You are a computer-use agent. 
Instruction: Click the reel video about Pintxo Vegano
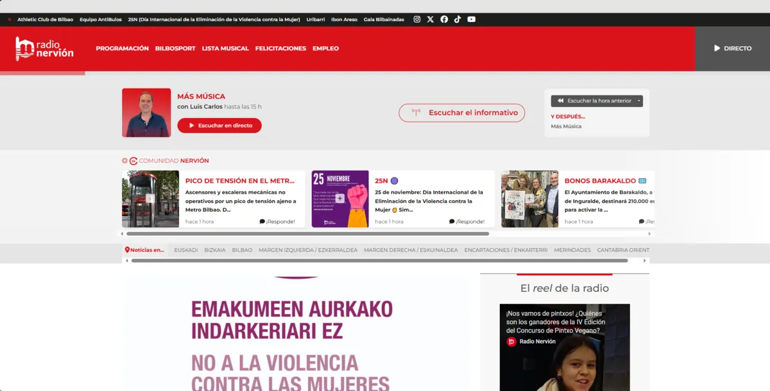tap(565, 347)
